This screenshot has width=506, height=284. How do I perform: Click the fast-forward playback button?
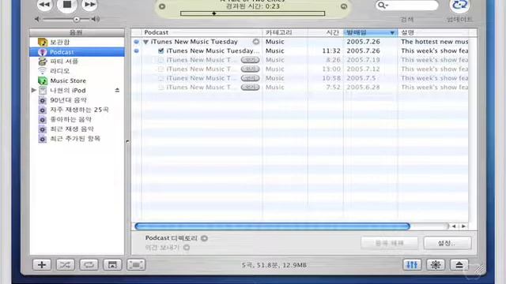click(89, 5)
